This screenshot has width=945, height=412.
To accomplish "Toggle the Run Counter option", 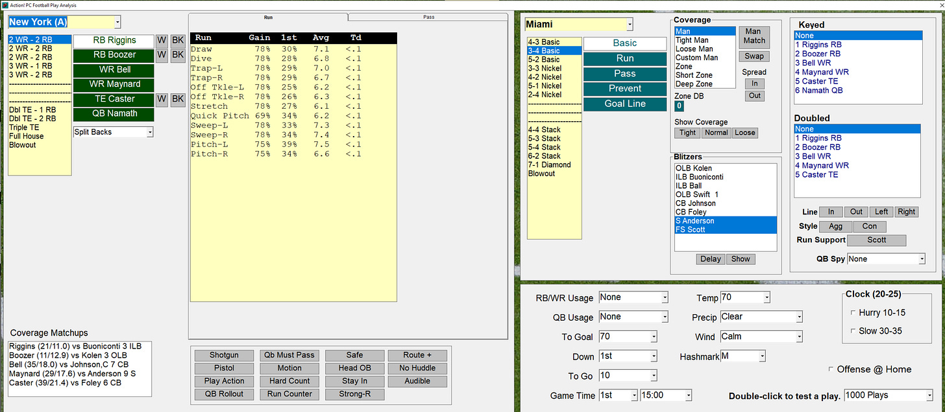I will tap(289, 394).
